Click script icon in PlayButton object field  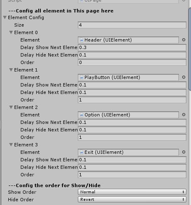82,77
